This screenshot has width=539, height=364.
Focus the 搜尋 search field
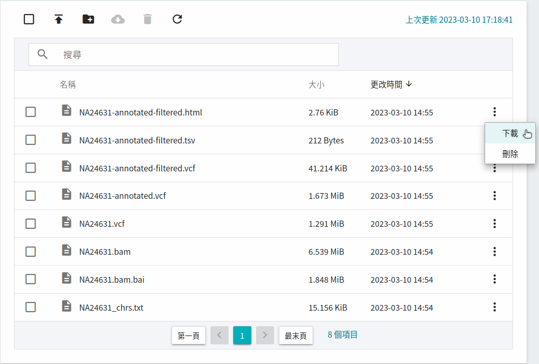(183, 54)
